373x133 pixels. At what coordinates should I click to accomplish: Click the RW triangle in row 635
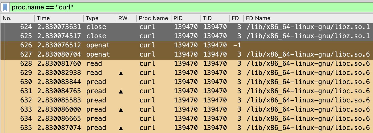[121, 128]
